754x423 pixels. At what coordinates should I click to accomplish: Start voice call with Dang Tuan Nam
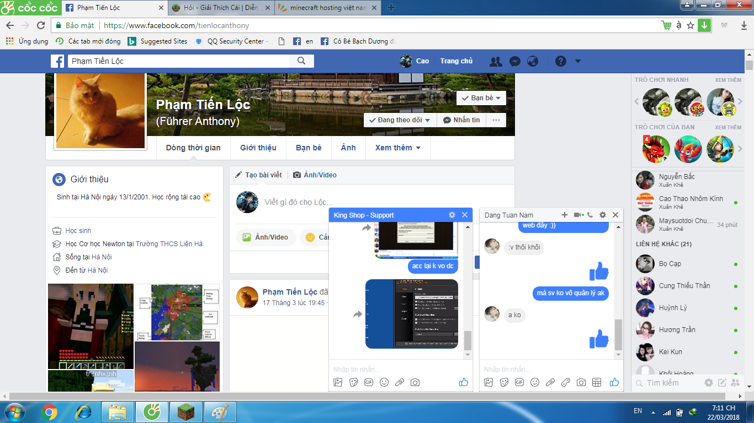pyautogui.click(x=590, y=215)
